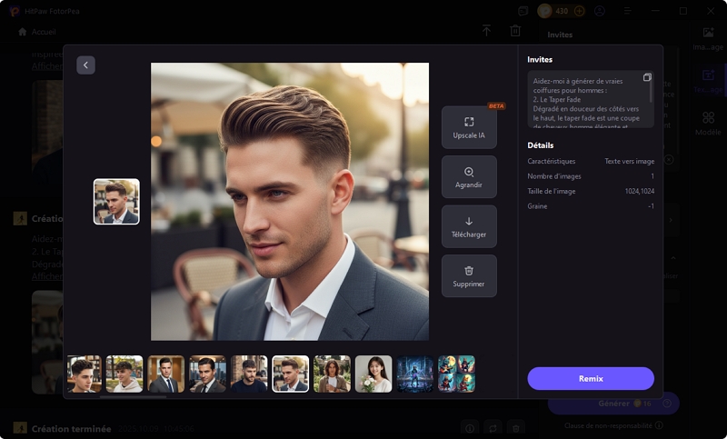
Task: Open thumbnail of man in white hoodie
Action: pos(124,374)
